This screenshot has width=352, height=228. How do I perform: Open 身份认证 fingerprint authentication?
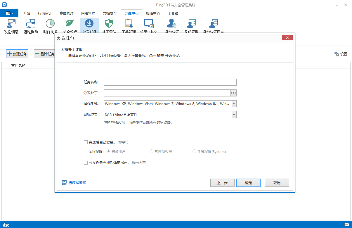(172, 26)
